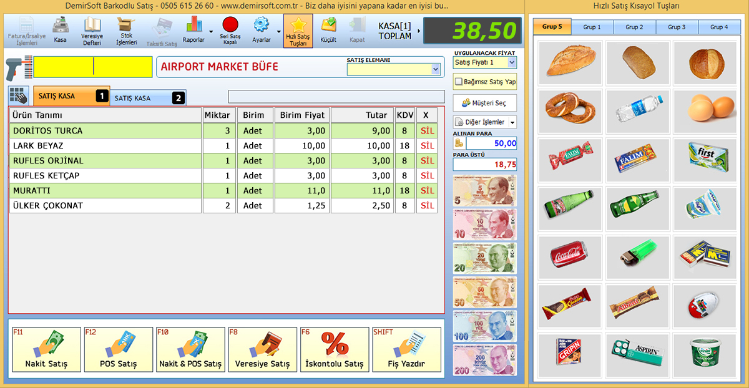Select the Satış Kasa 1 tab
Screen dimensions: 749x388
[x=72, y=96]
